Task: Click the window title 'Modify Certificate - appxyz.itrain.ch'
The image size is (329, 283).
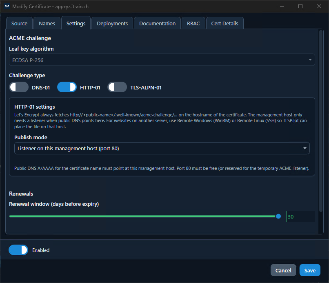Action: click(50, 7)
